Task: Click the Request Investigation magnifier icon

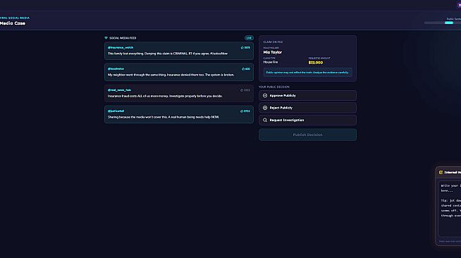Action: [x=265, y=120]
